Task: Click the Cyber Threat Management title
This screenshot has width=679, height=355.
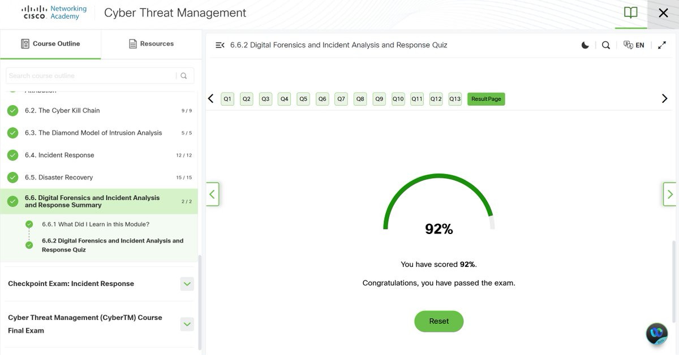Action: tap(175, 12)
